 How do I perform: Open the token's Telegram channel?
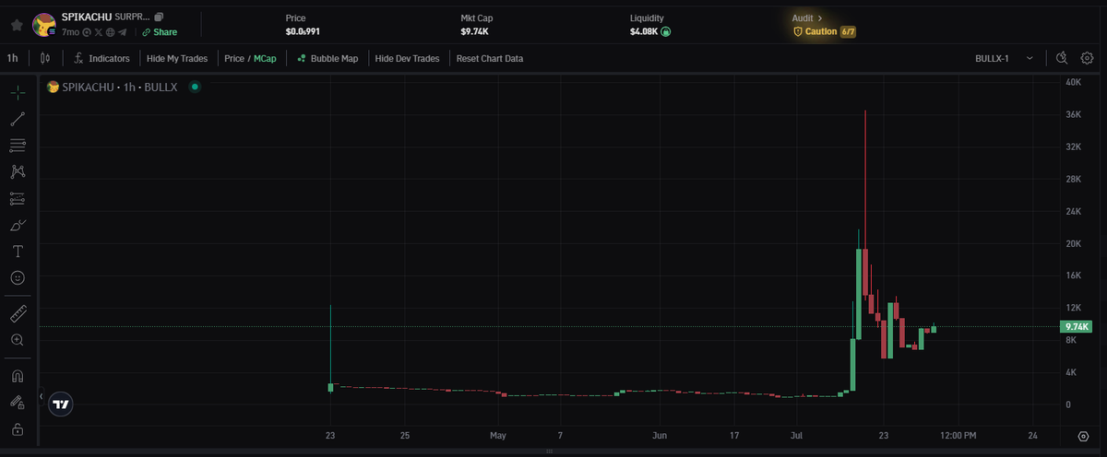point(123,32)
